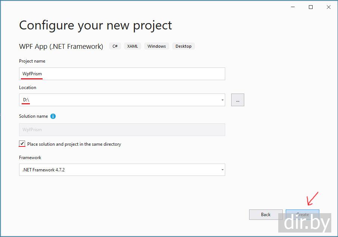Image resolution: width=338 pixels, height=237 pixels.
Task: Click the Windows platform tag
Action: 156,46
